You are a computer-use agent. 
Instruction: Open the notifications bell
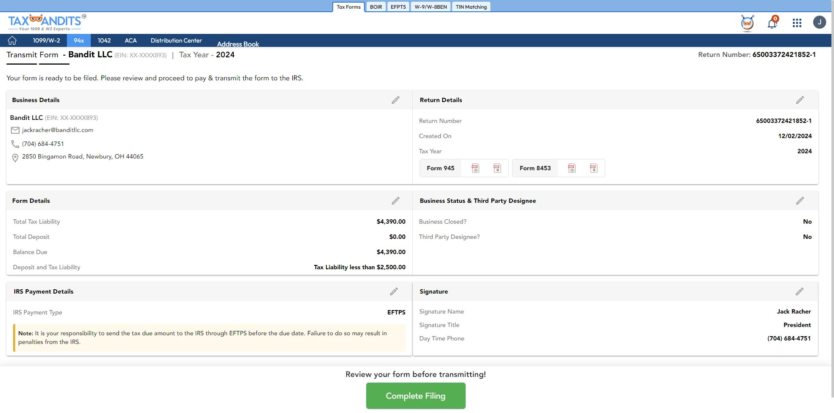click(772, 23)
